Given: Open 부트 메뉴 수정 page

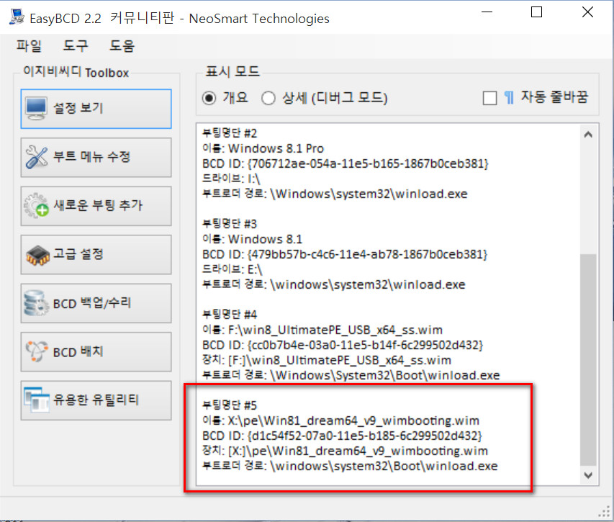Looking at the screenshot, I should coord(96,158).
